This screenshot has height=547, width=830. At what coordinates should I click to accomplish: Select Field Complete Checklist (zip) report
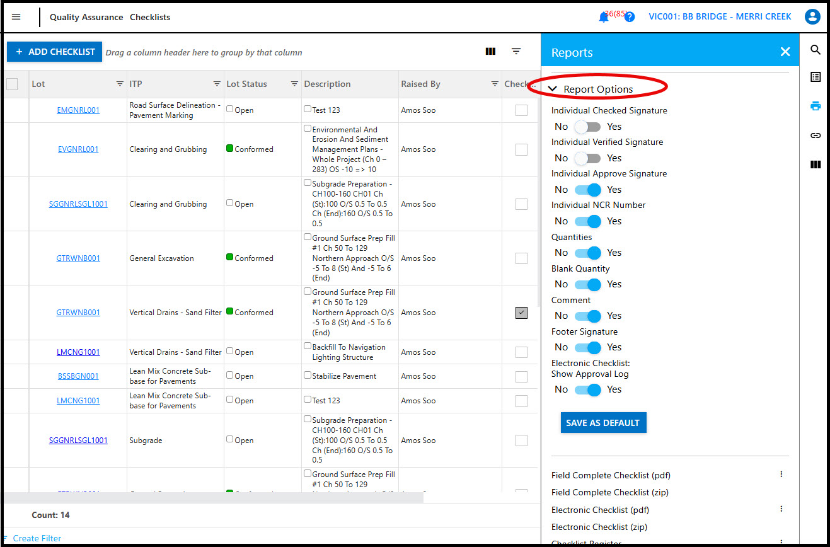pos(609,492)
